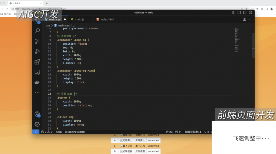Viewport: 276px width, 154px height.
Task: Open the Search view in activity bar
Action: pyautogui.click(x=37, y=31)
